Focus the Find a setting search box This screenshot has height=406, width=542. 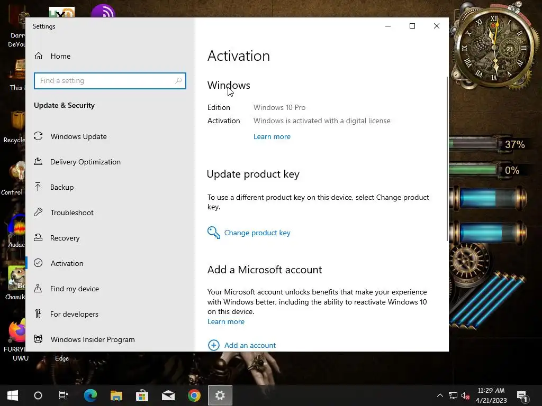coord(110,81)
